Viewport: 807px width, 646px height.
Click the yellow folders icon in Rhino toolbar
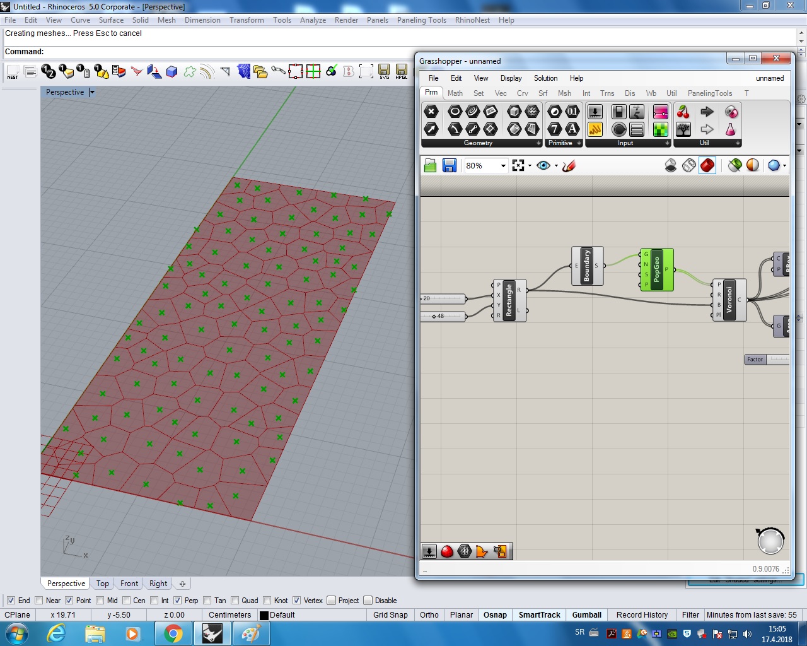(x=260, y=71)
